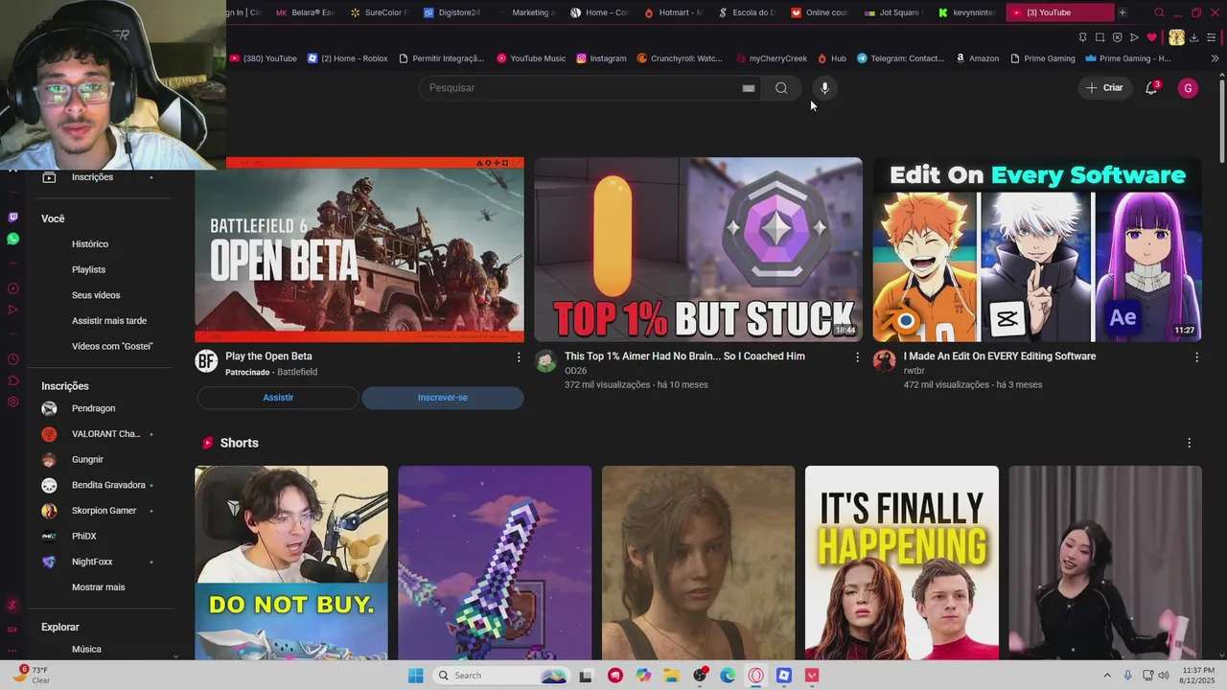Switch to the Hotmart browser tab
Image resolution: width=1227 pixels, height=690 pixels.
click(674, 12)
